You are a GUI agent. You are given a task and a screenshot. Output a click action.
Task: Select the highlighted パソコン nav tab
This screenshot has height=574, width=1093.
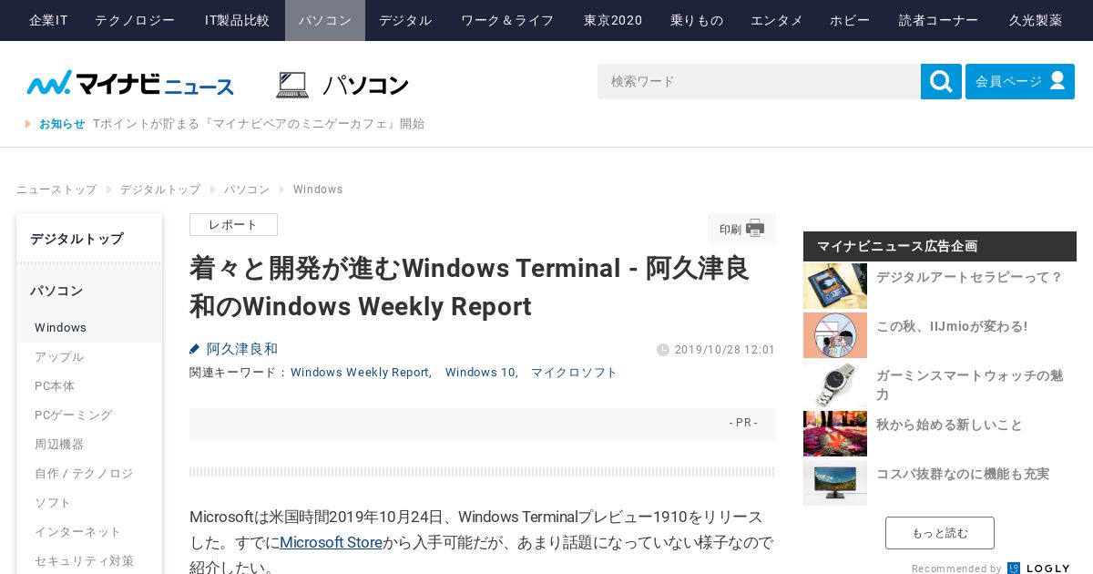coord(325,20)
